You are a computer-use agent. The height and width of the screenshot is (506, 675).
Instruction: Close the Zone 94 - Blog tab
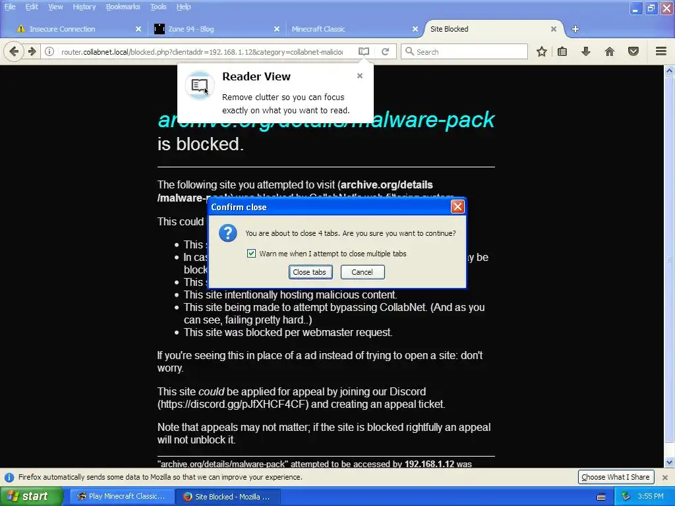tap(277, 29)
